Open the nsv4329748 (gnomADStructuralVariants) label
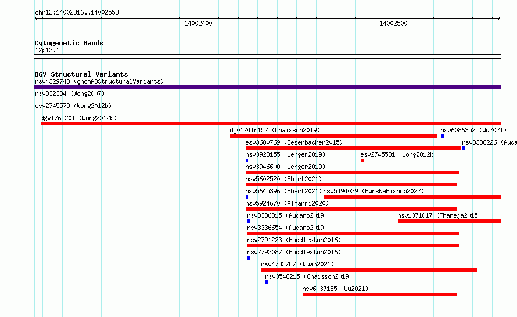This screenshot has height=317, width=517. coord(99,81)
